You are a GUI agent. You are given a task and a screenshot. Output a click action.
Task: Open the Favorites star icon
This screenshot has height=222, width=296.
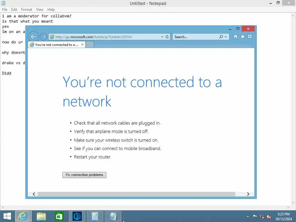pyautogui.click(x=243, y=37)
